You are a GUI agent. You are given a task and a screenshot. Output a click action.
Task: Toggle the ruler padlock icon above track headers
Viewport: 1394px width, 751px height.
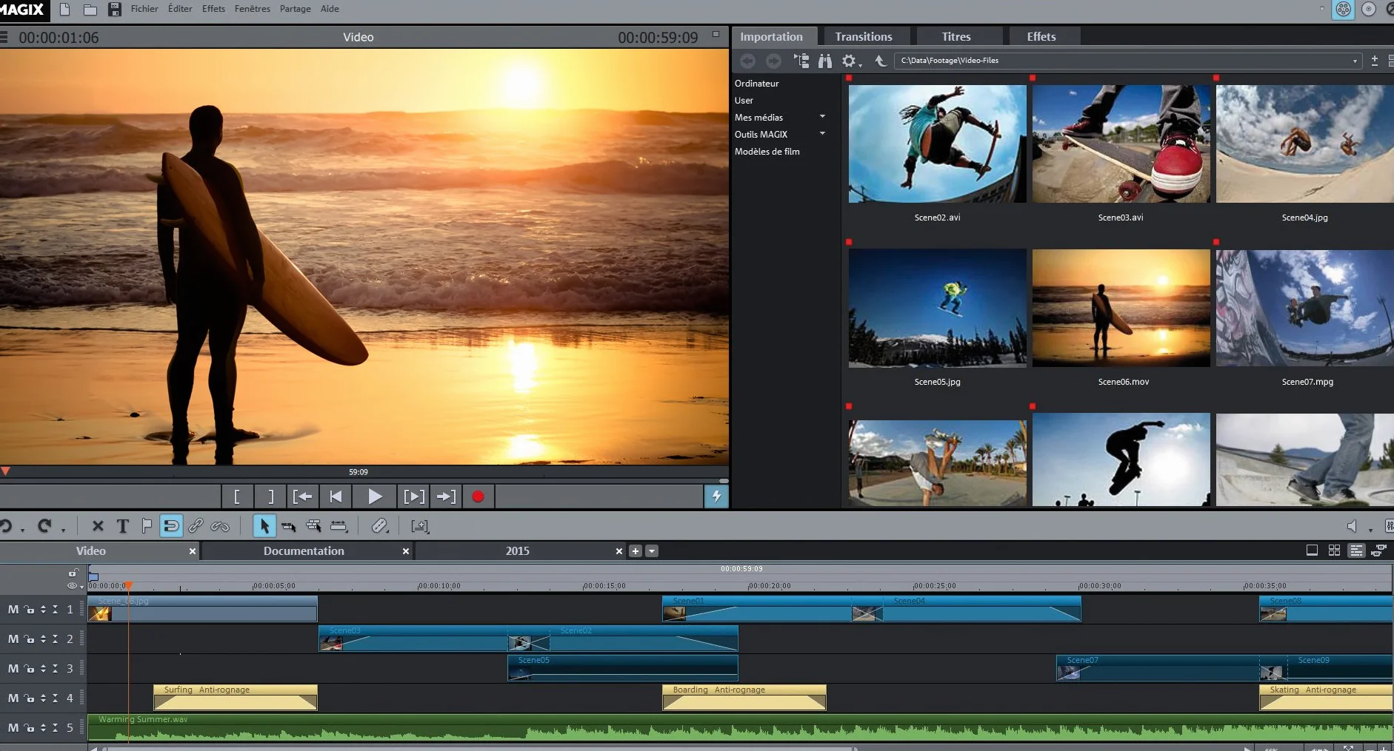click(x=73, y=573)
